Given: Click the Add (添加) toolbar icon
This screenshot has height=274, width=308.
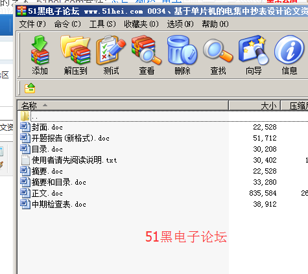Looking at the screenshot, I should point(40,50).
